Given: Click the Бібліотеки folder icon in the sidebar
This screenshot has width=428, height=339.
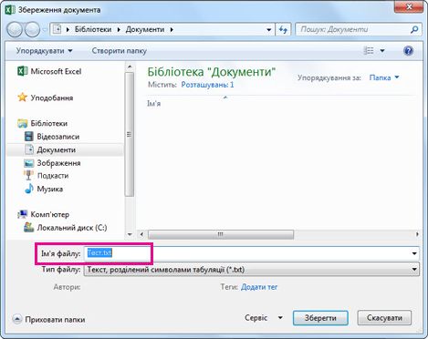Looking at the screenshot, I should pyautogui.click(x=22, y=123).
